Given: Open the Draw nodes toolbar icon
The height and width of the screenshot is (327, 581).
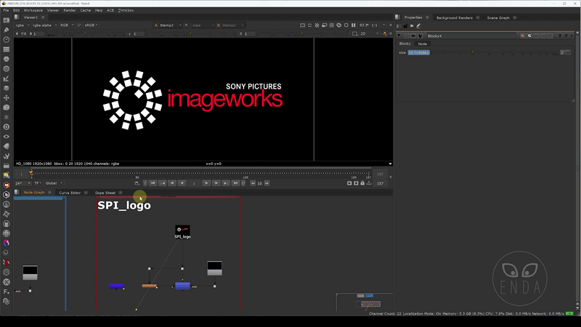Looking at the screenshot, I should [7, 30].
